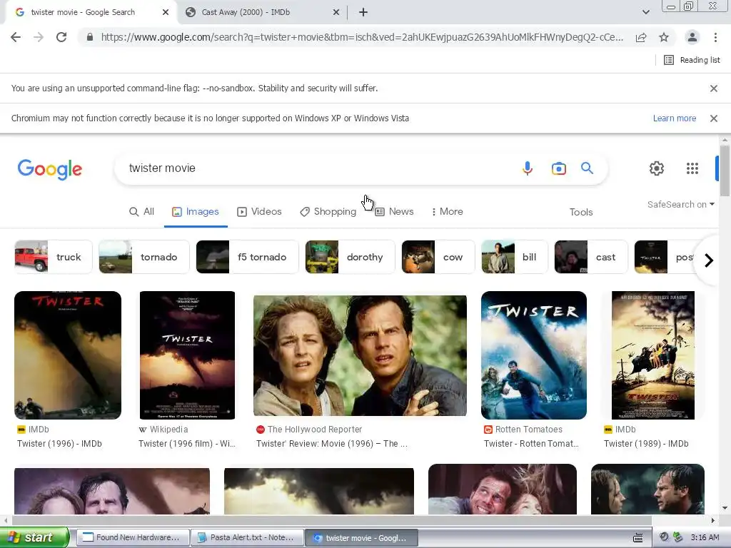Open the Windows start menu
Viewport: 731px width, 548px height.
tap(34, 537)
